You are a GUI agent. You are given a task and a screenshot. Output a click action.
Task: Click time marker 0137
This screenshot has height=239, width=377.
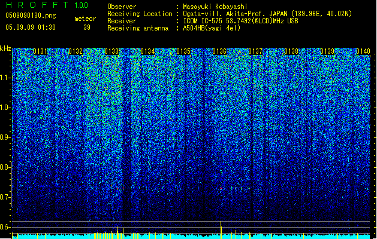point(255,51)
